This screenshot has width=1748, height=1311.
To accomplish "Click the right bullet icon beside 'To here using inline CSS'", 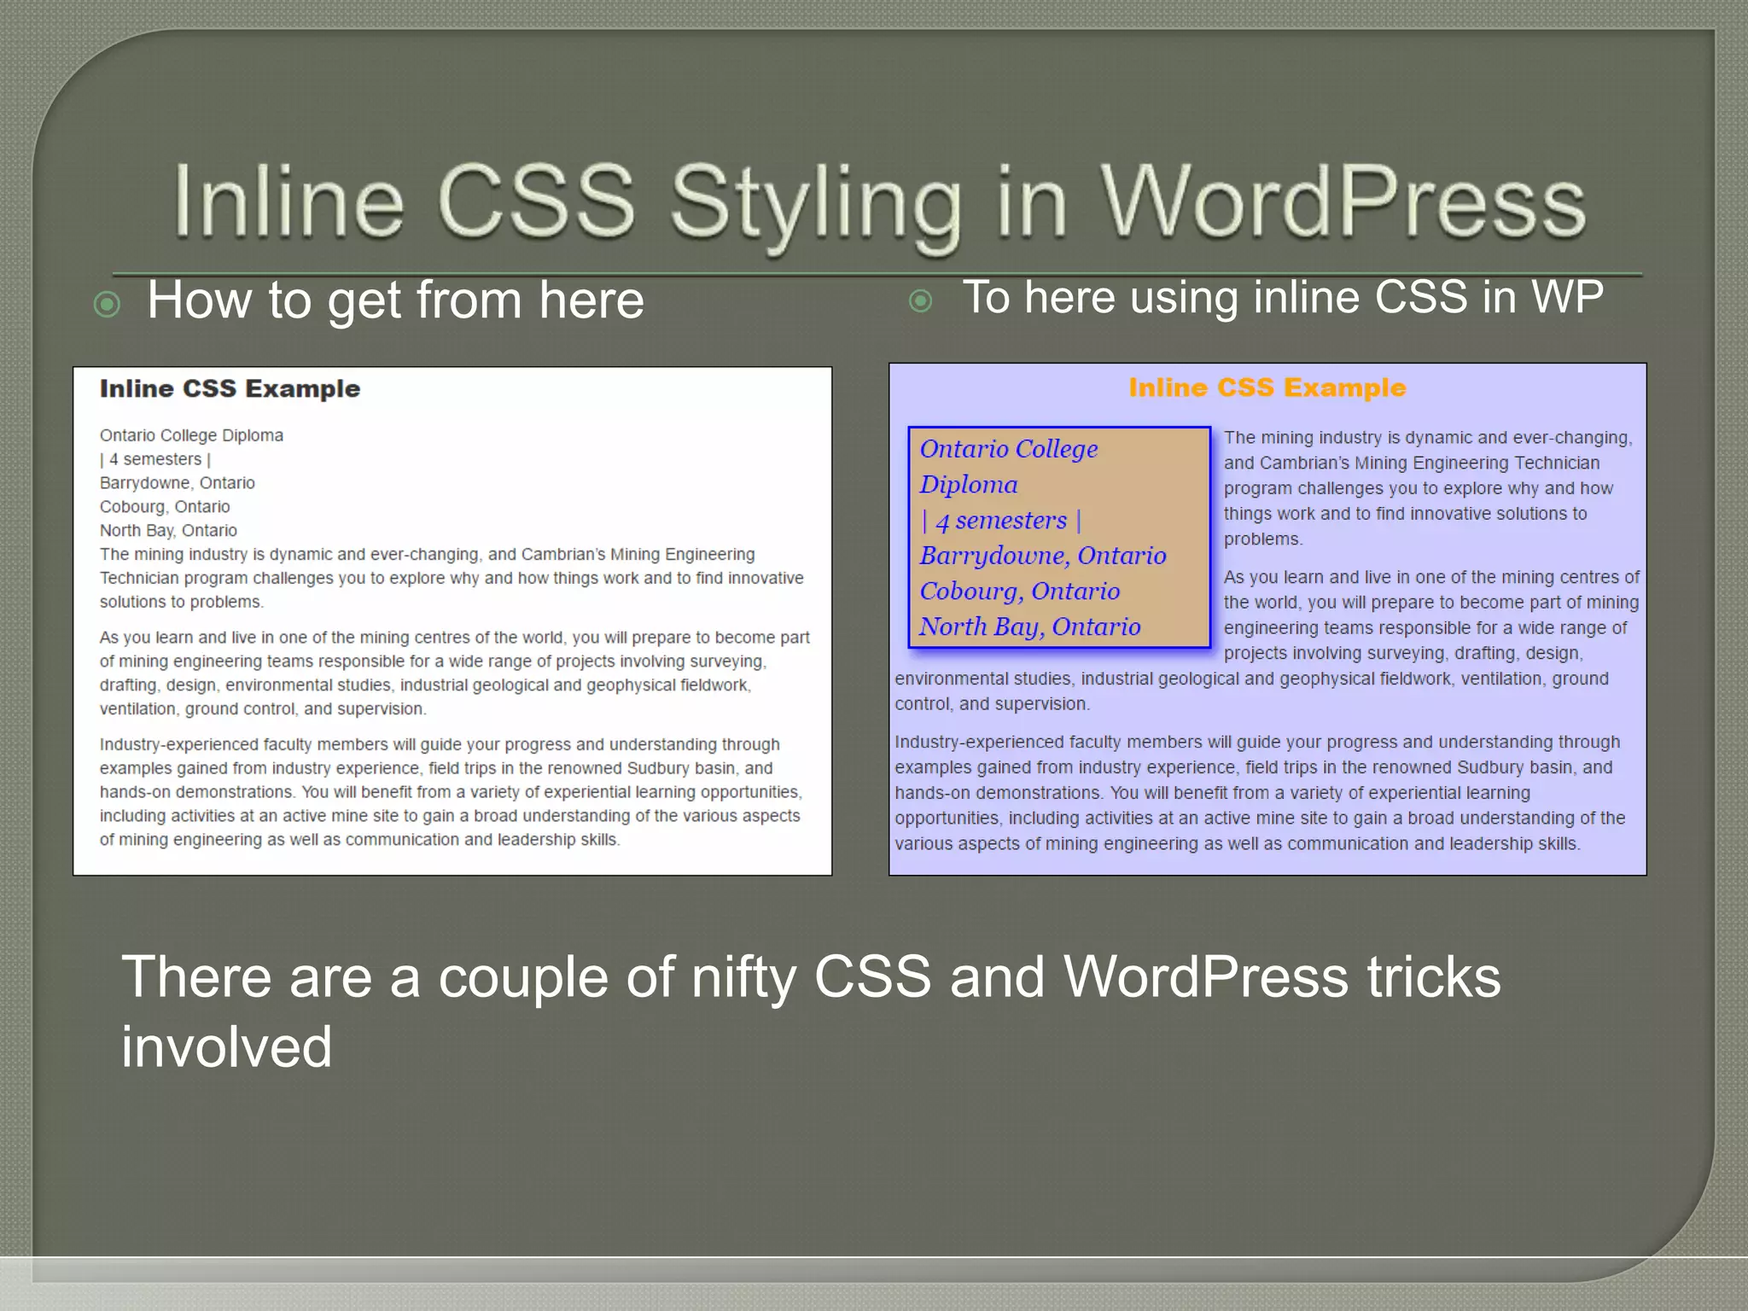I will 920,300.
